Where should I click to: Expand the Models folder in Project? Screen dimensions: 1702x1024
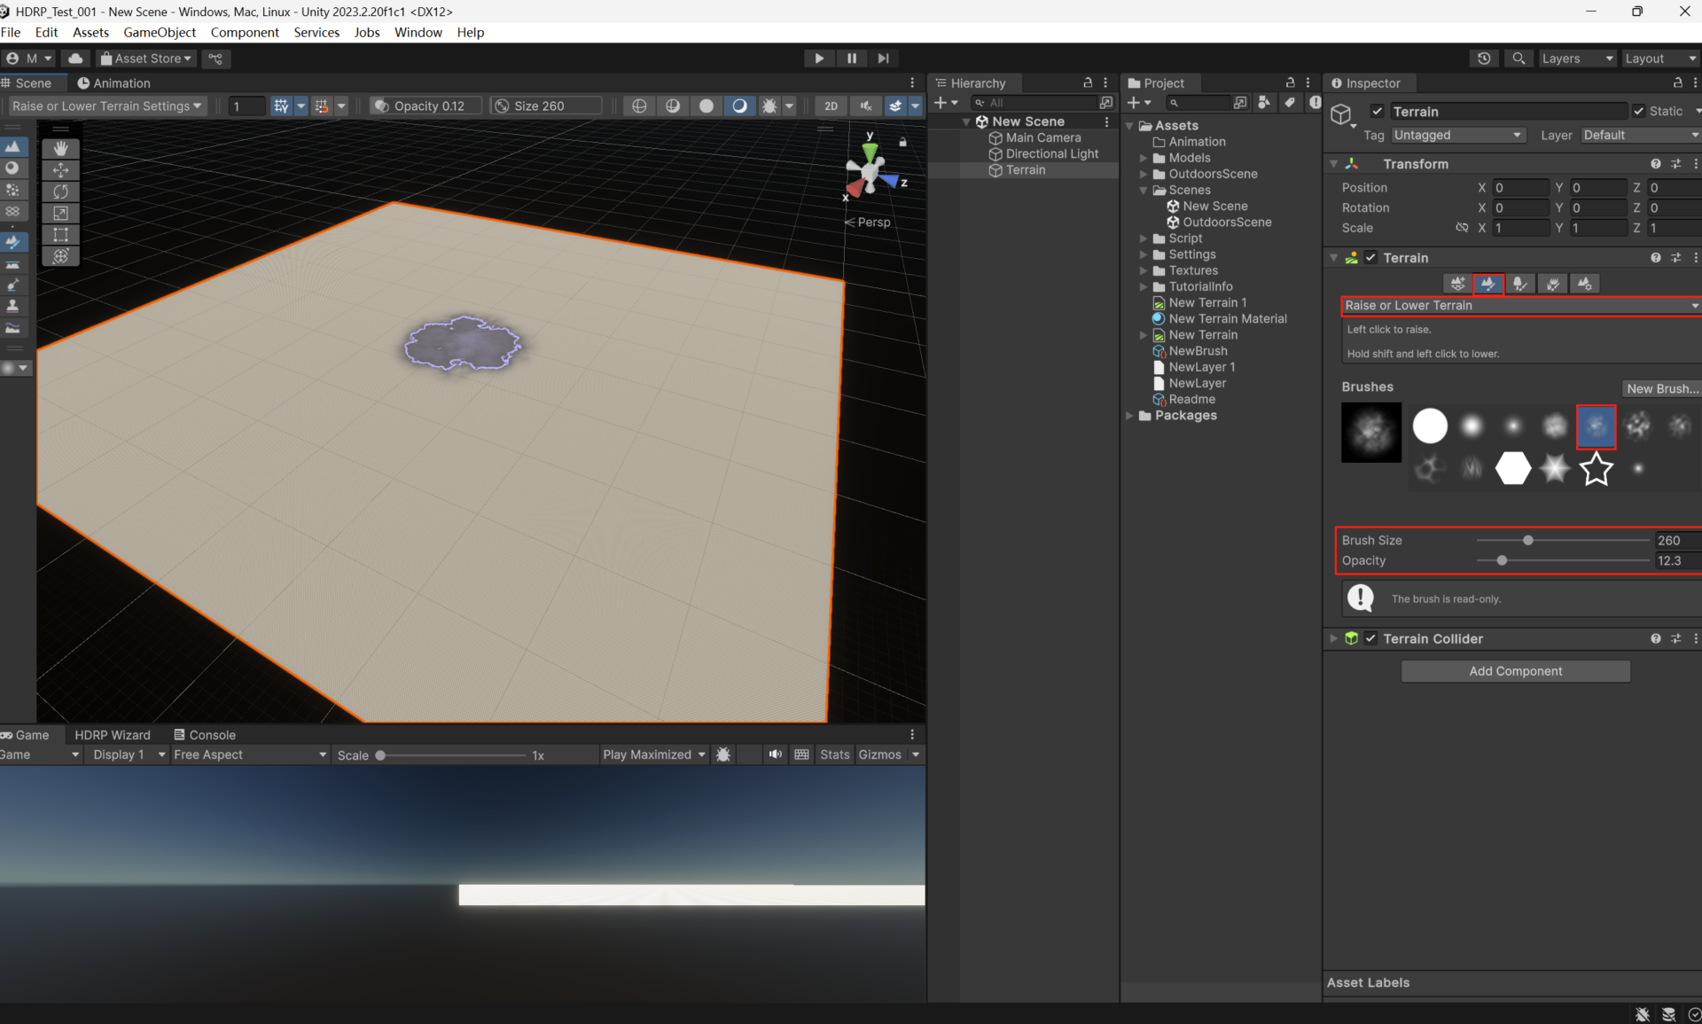point(1144,158)
